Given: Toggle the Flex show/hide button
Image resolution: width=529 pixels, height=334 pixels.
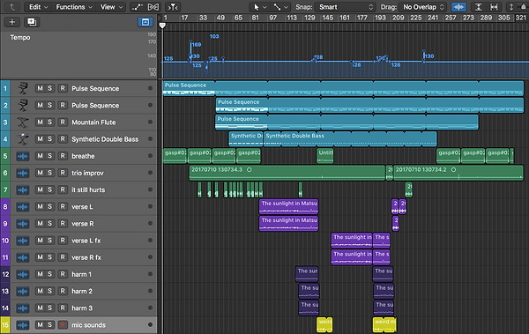Looking at the screenshot, I should pos(153,7).
